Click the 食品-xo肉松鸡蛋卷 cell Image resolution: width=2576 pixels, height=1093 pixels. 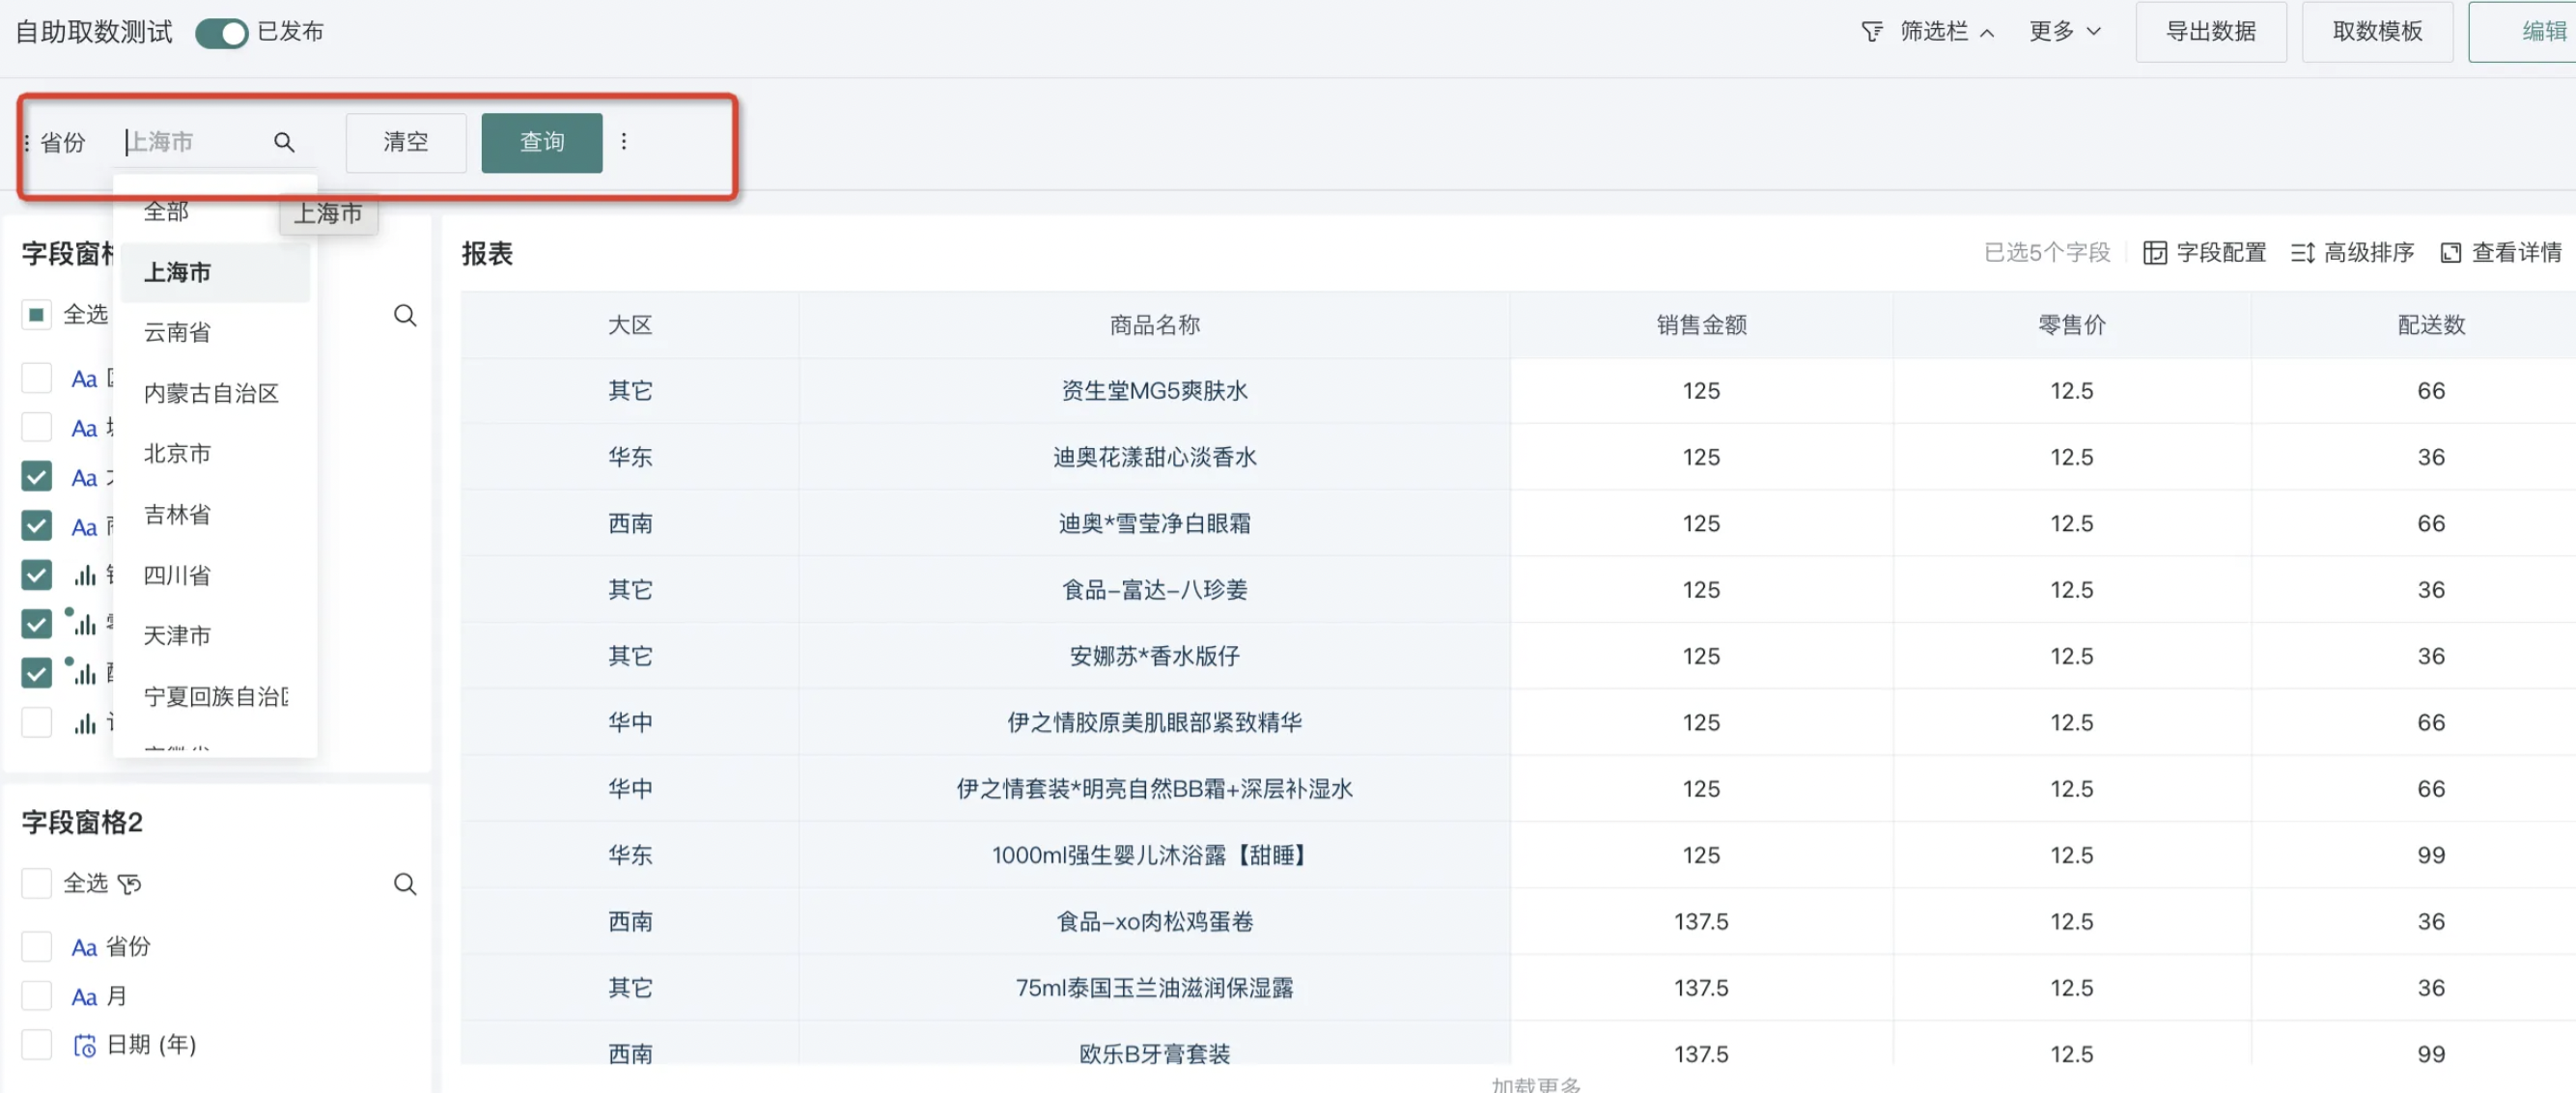tap(1154, 921)
